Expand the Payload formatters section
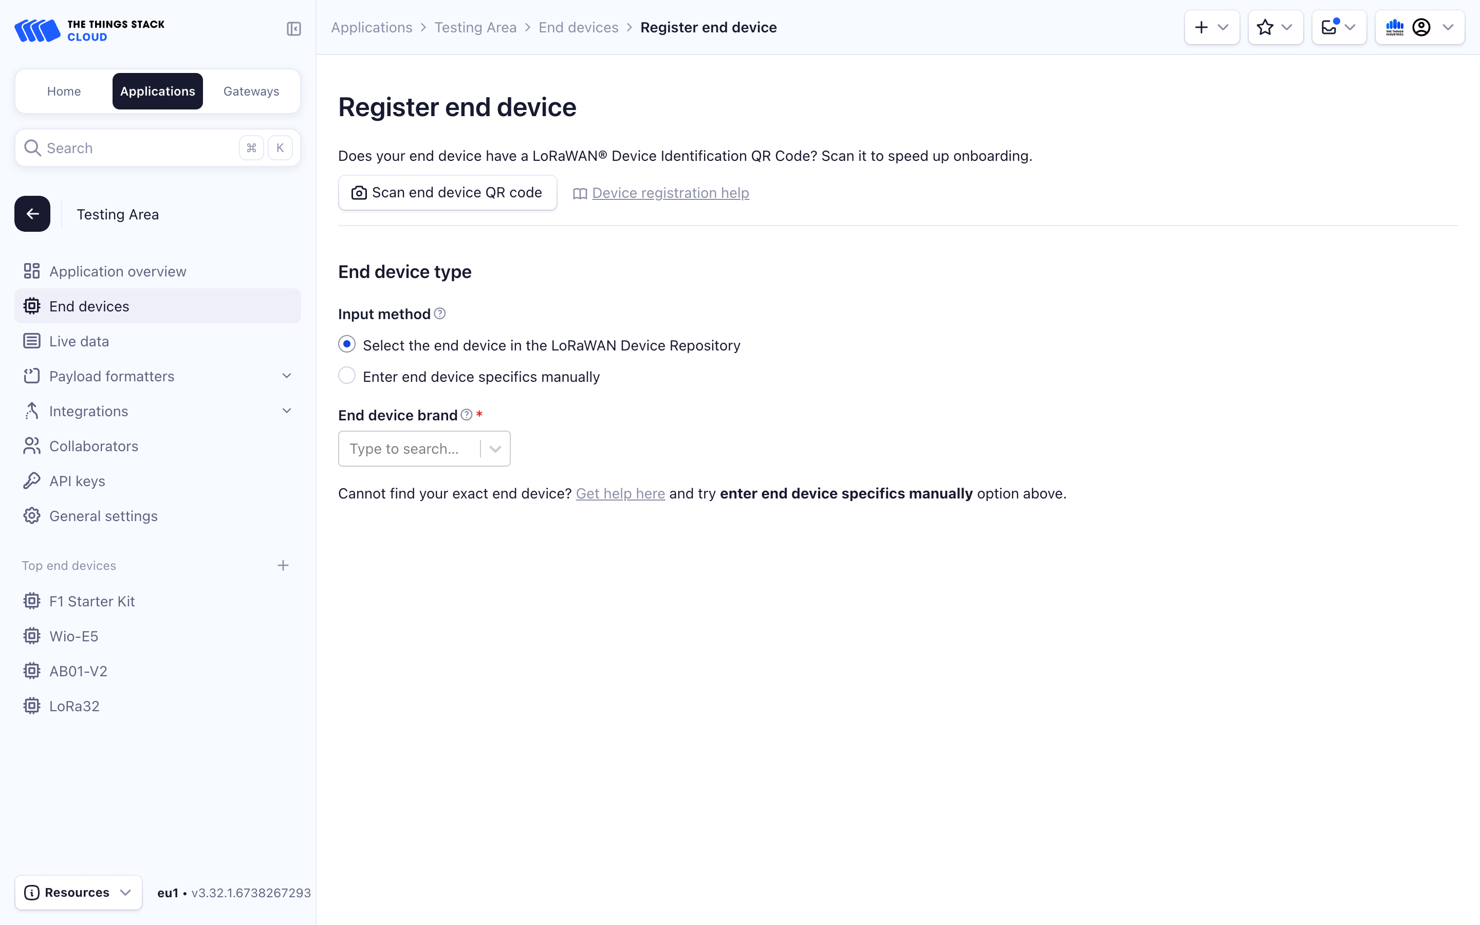1480x925 pixels. [286, 376]
